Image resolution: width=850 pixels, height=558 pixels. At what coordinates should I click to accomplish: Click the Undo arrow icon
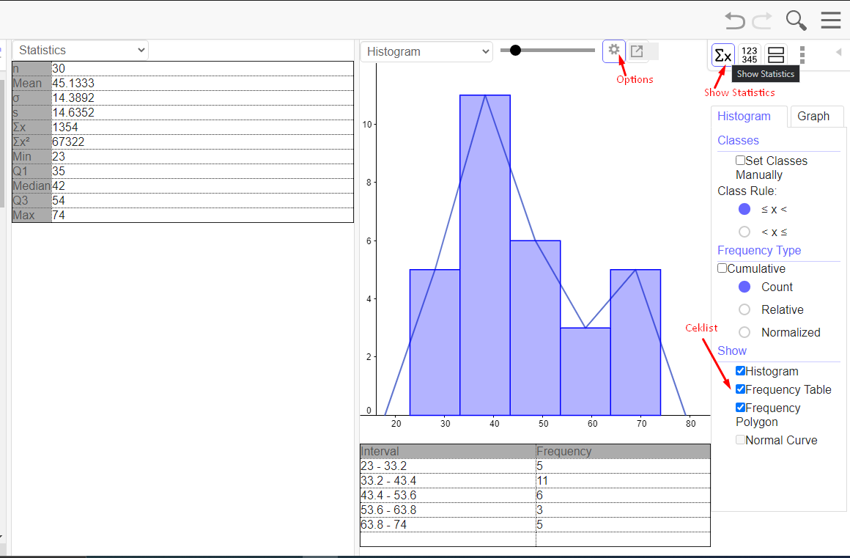[734, 21]
